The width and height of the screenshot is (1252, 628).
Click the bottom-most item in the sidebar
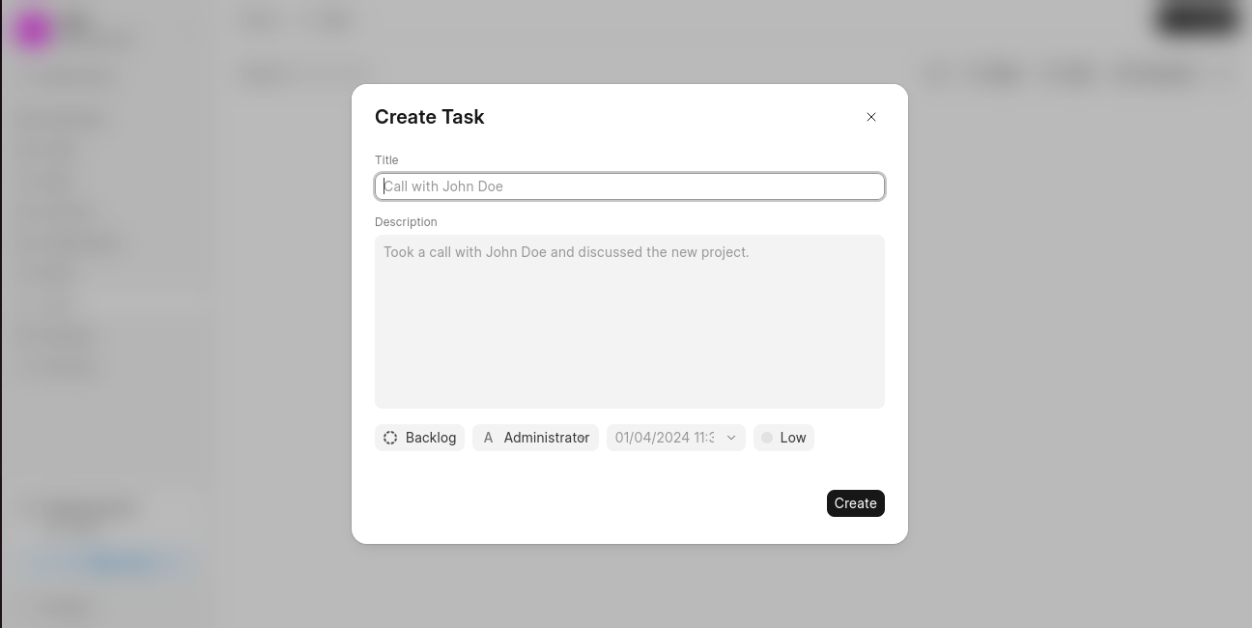pos(66,606)
